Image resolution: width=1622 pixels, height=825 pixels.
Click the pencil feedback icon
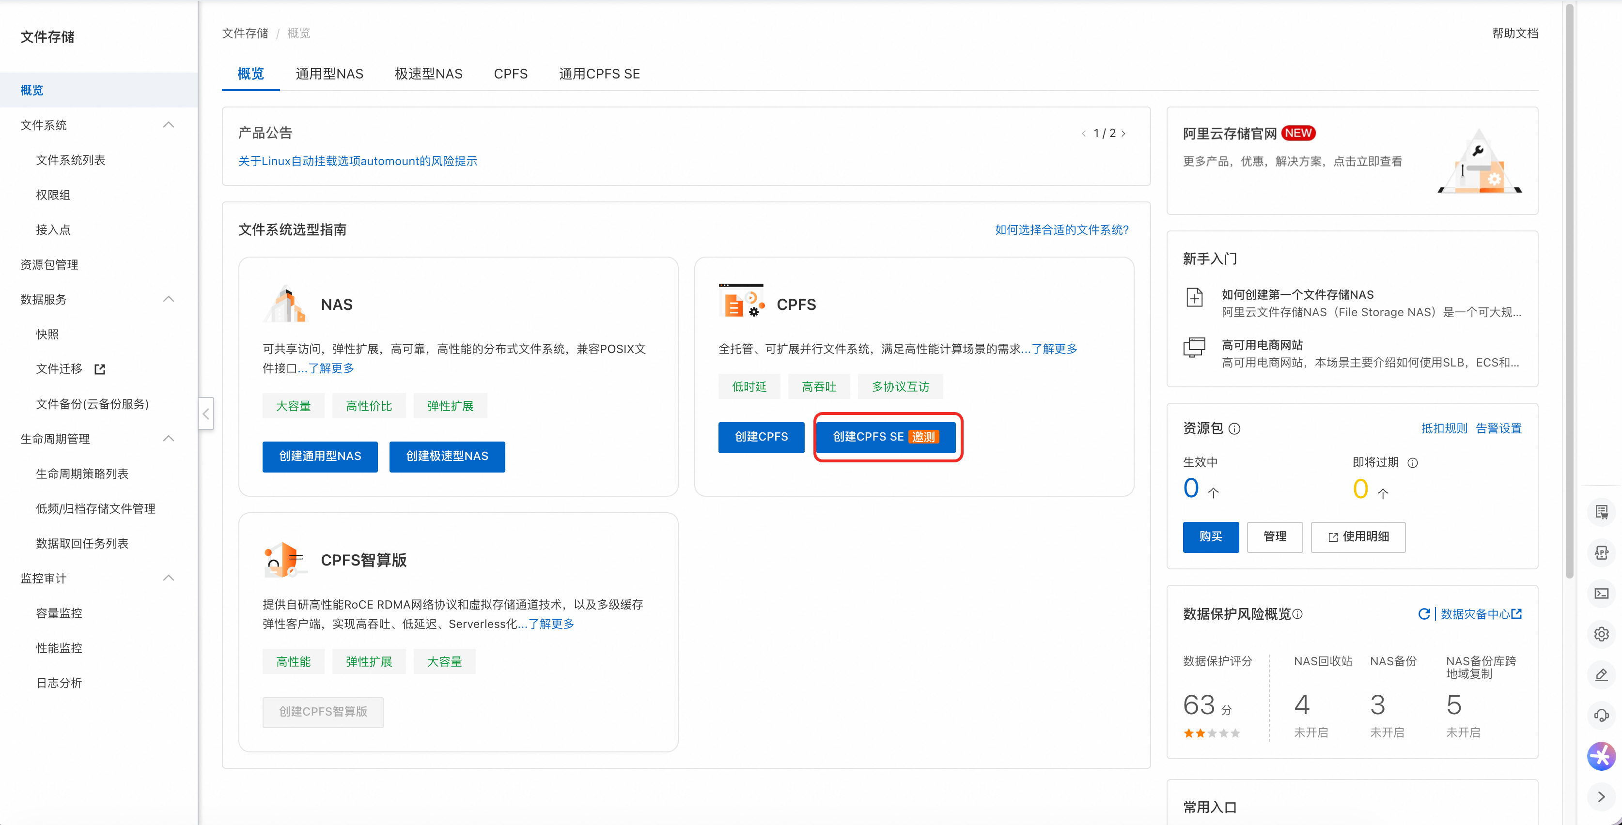pos(1601,674)
